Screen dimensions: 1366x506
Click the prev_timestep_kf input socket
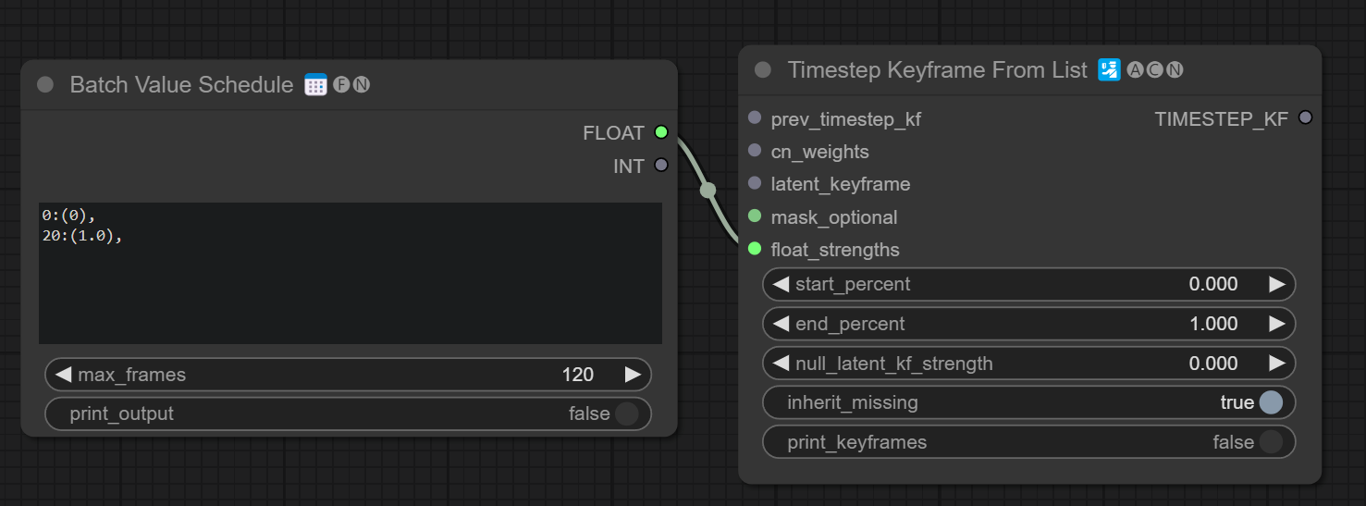click(x=755, y=118)
